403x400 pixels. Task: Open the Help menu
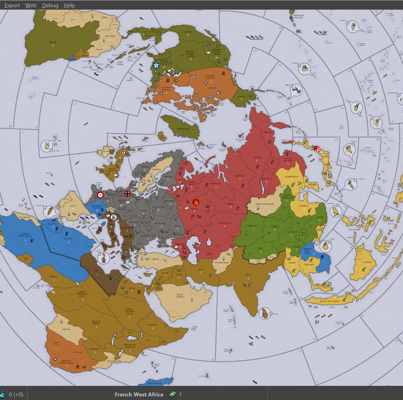[x=69, y=5]
